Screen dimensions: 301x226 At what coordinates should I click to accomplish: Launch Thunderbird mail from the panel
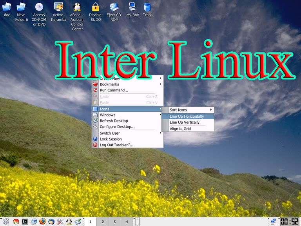pyautogui.click(x=51, y=222)
